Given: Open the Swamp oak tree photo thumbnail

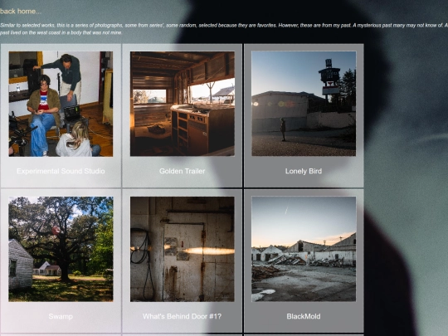Looking at the screenshot, I should [61, 249].
